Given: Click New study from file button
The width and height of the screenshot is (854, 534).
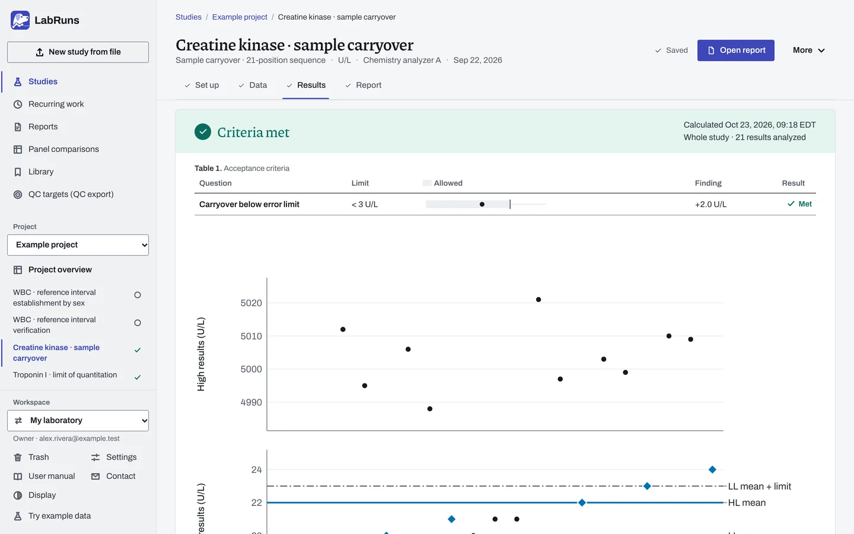Looking at the screenshot, I should click(78, 52).
